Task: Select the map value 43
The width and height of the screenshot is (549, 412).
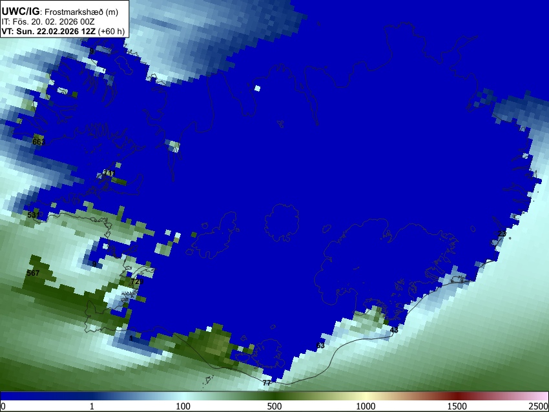Action: click(x=394, y=330)
